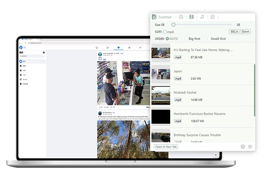Switch to the audio files tab
Image resolution: width=270 pixels, height=180 pixels.
click(x=202, y=17)
